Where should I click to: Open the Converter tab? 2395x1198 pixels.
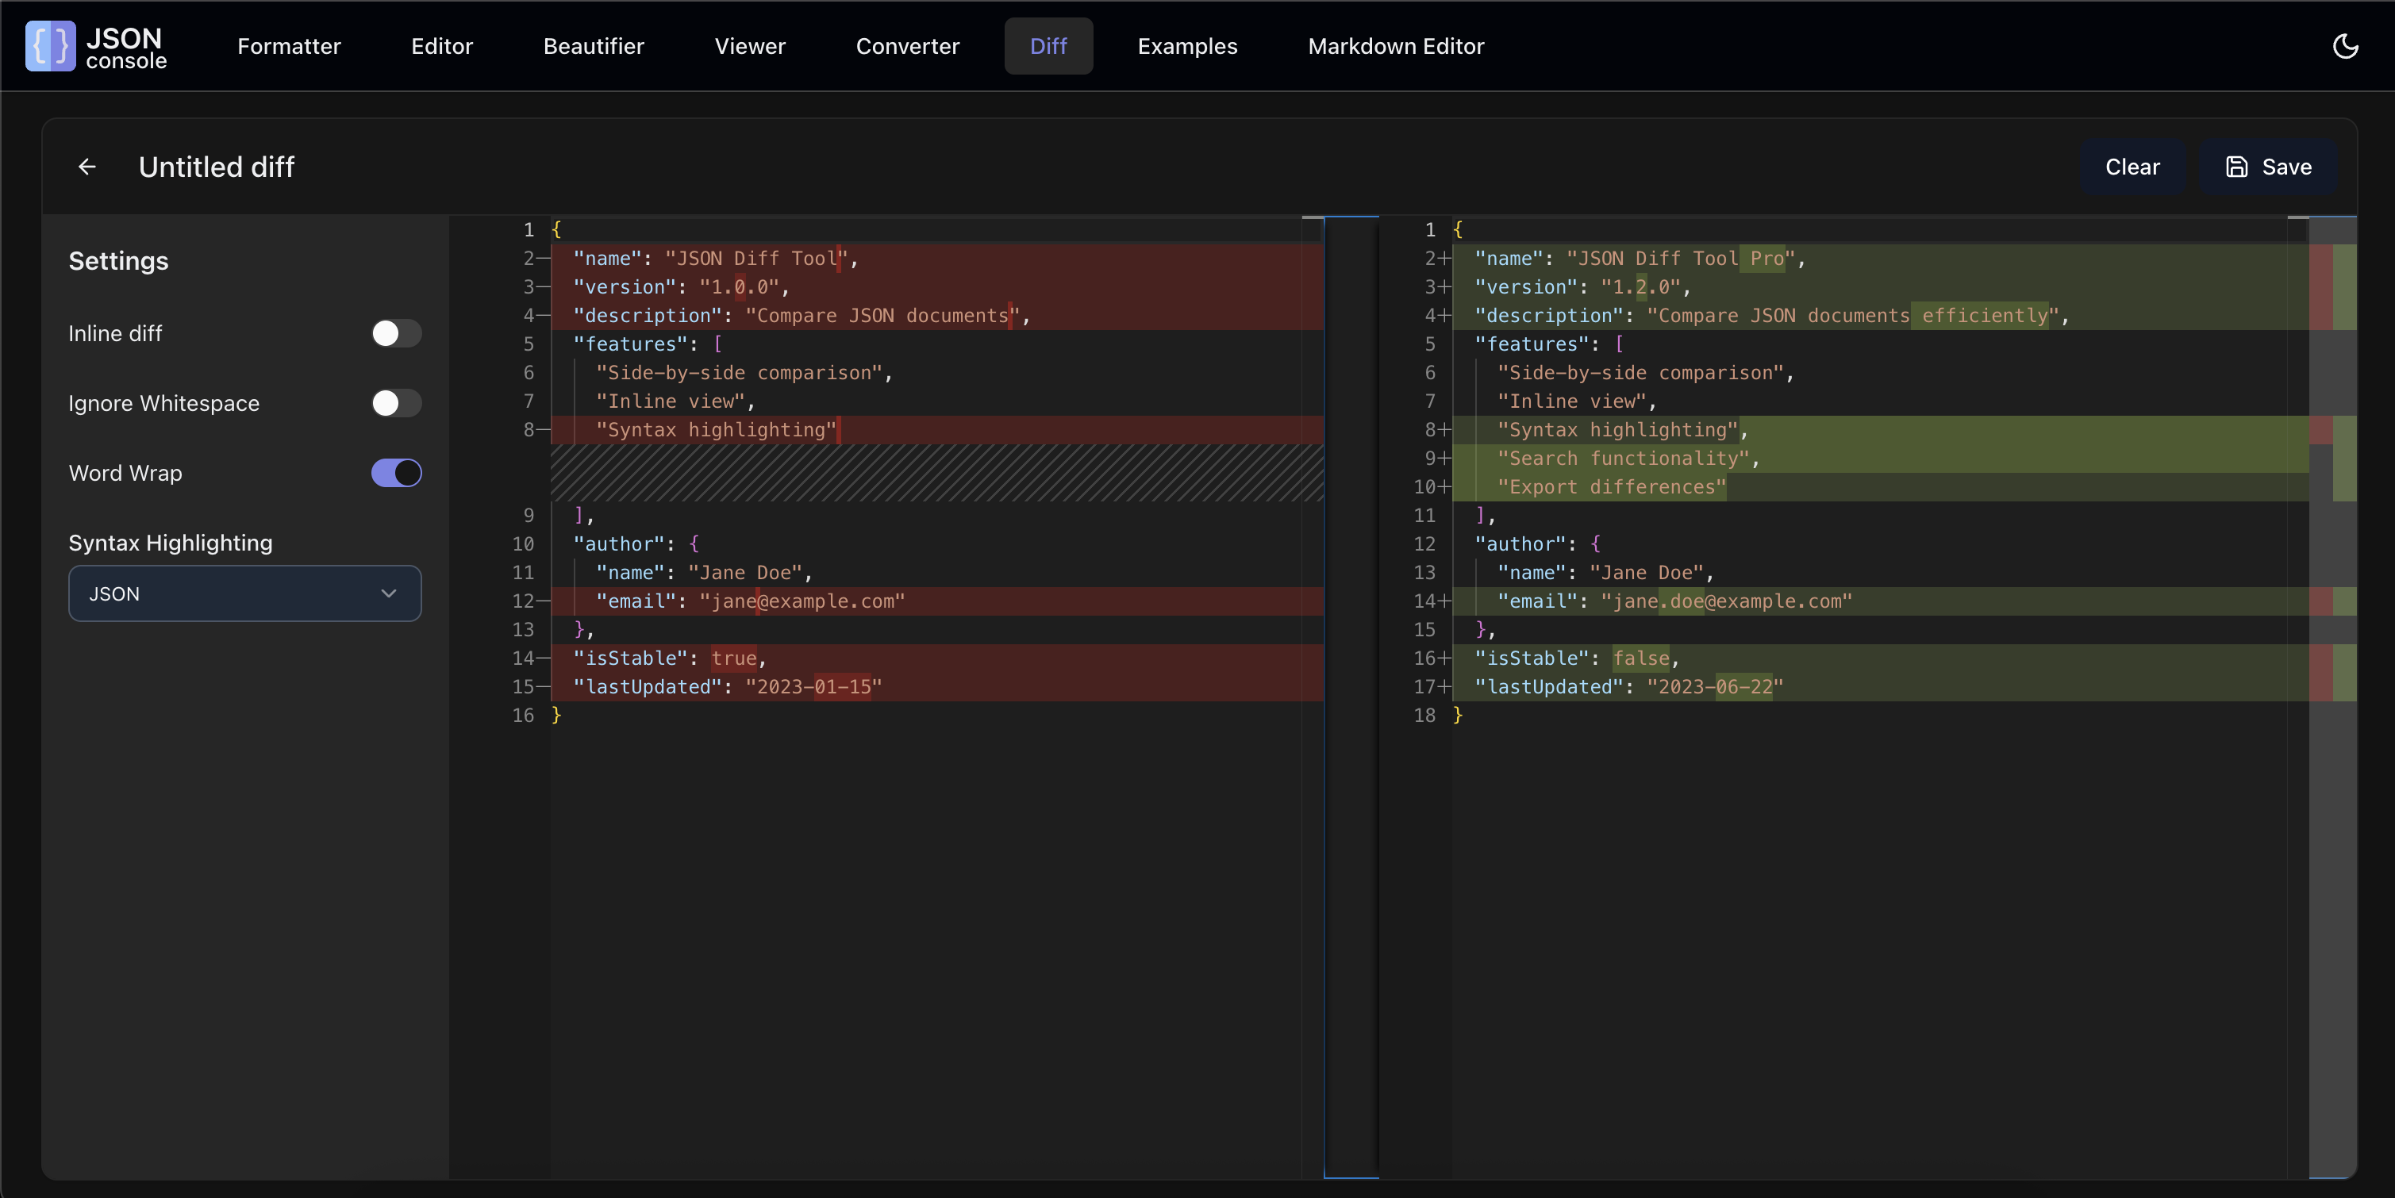(907, 45)
